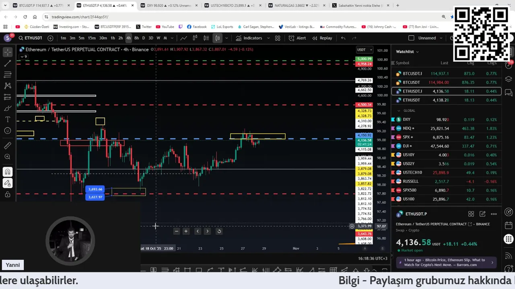
Task: Activate the zoom in tool
Action: coord(8,157)
